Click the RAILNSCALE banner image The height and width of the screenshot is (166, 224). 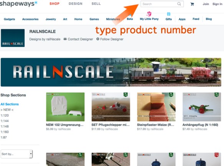[111, 72]
